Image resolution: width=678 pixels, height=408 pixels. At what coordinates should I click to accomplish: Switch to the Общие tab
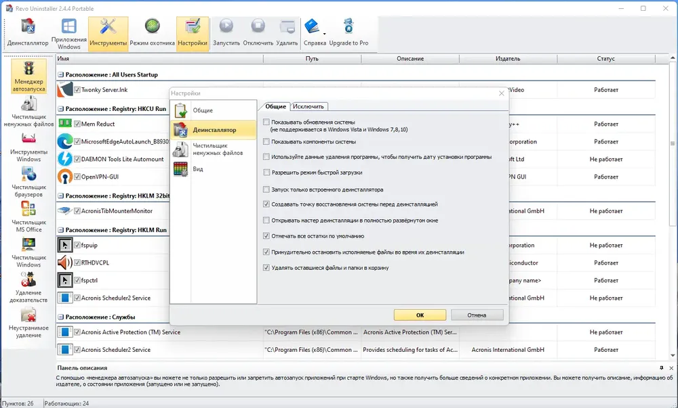275,106
